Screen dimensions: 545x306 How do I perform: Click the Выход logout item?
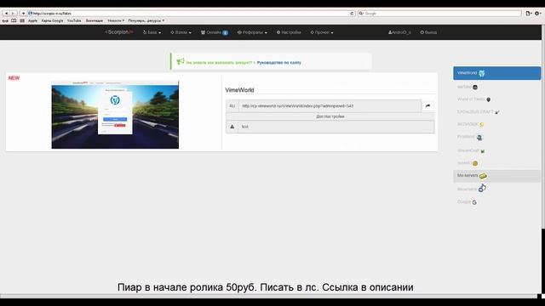(428, 32)
